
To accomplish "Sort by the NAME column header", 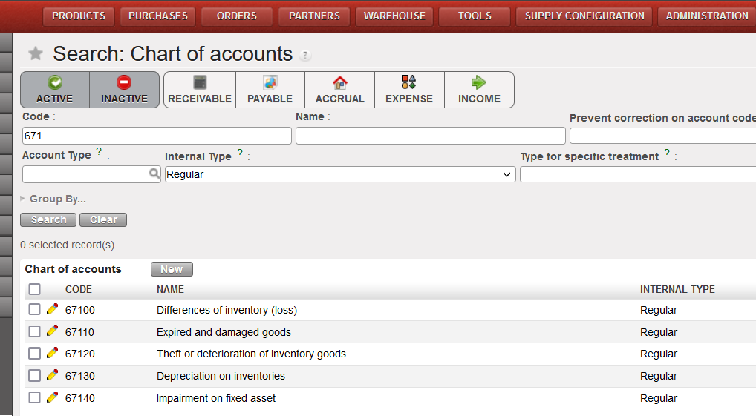I will pos(170,289).
